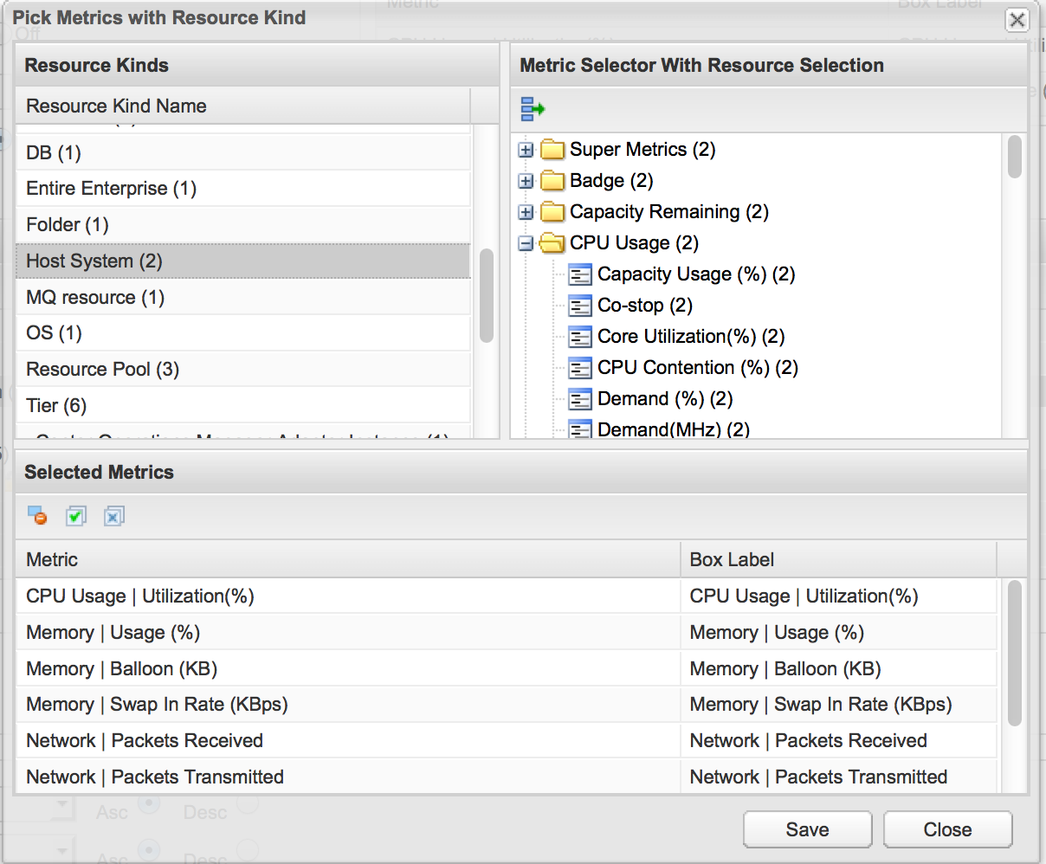Select the Capacity Usage (%) metric icon
1046x864 pixels.
pos(580,274)
